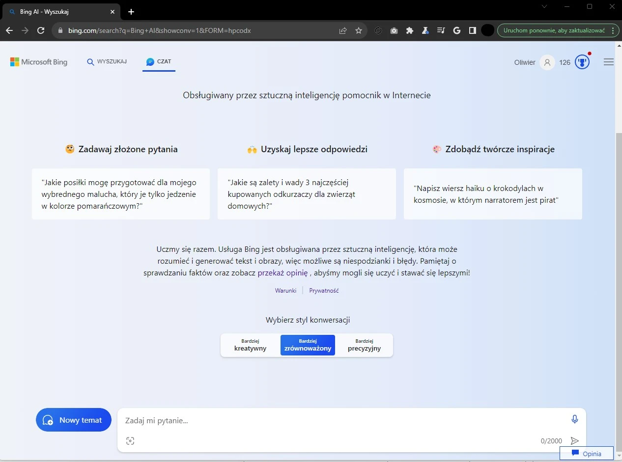Viewport: 622px width, 462px height.
Task: Click the camera screenshot extension icon
Action: 394,30
